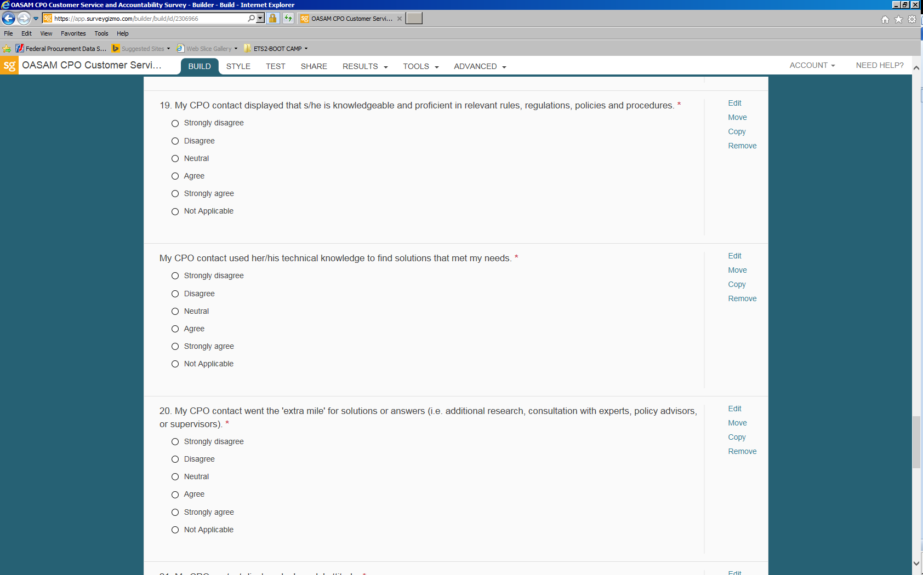The width and height of the screenshot is (923, 575).
Task: Go back with the browser Back arrow
Action: coord(8,19)
